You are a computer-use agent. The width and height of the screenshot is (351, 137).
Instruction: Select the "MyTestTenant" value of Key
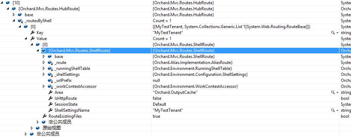(x=168, y=33)
